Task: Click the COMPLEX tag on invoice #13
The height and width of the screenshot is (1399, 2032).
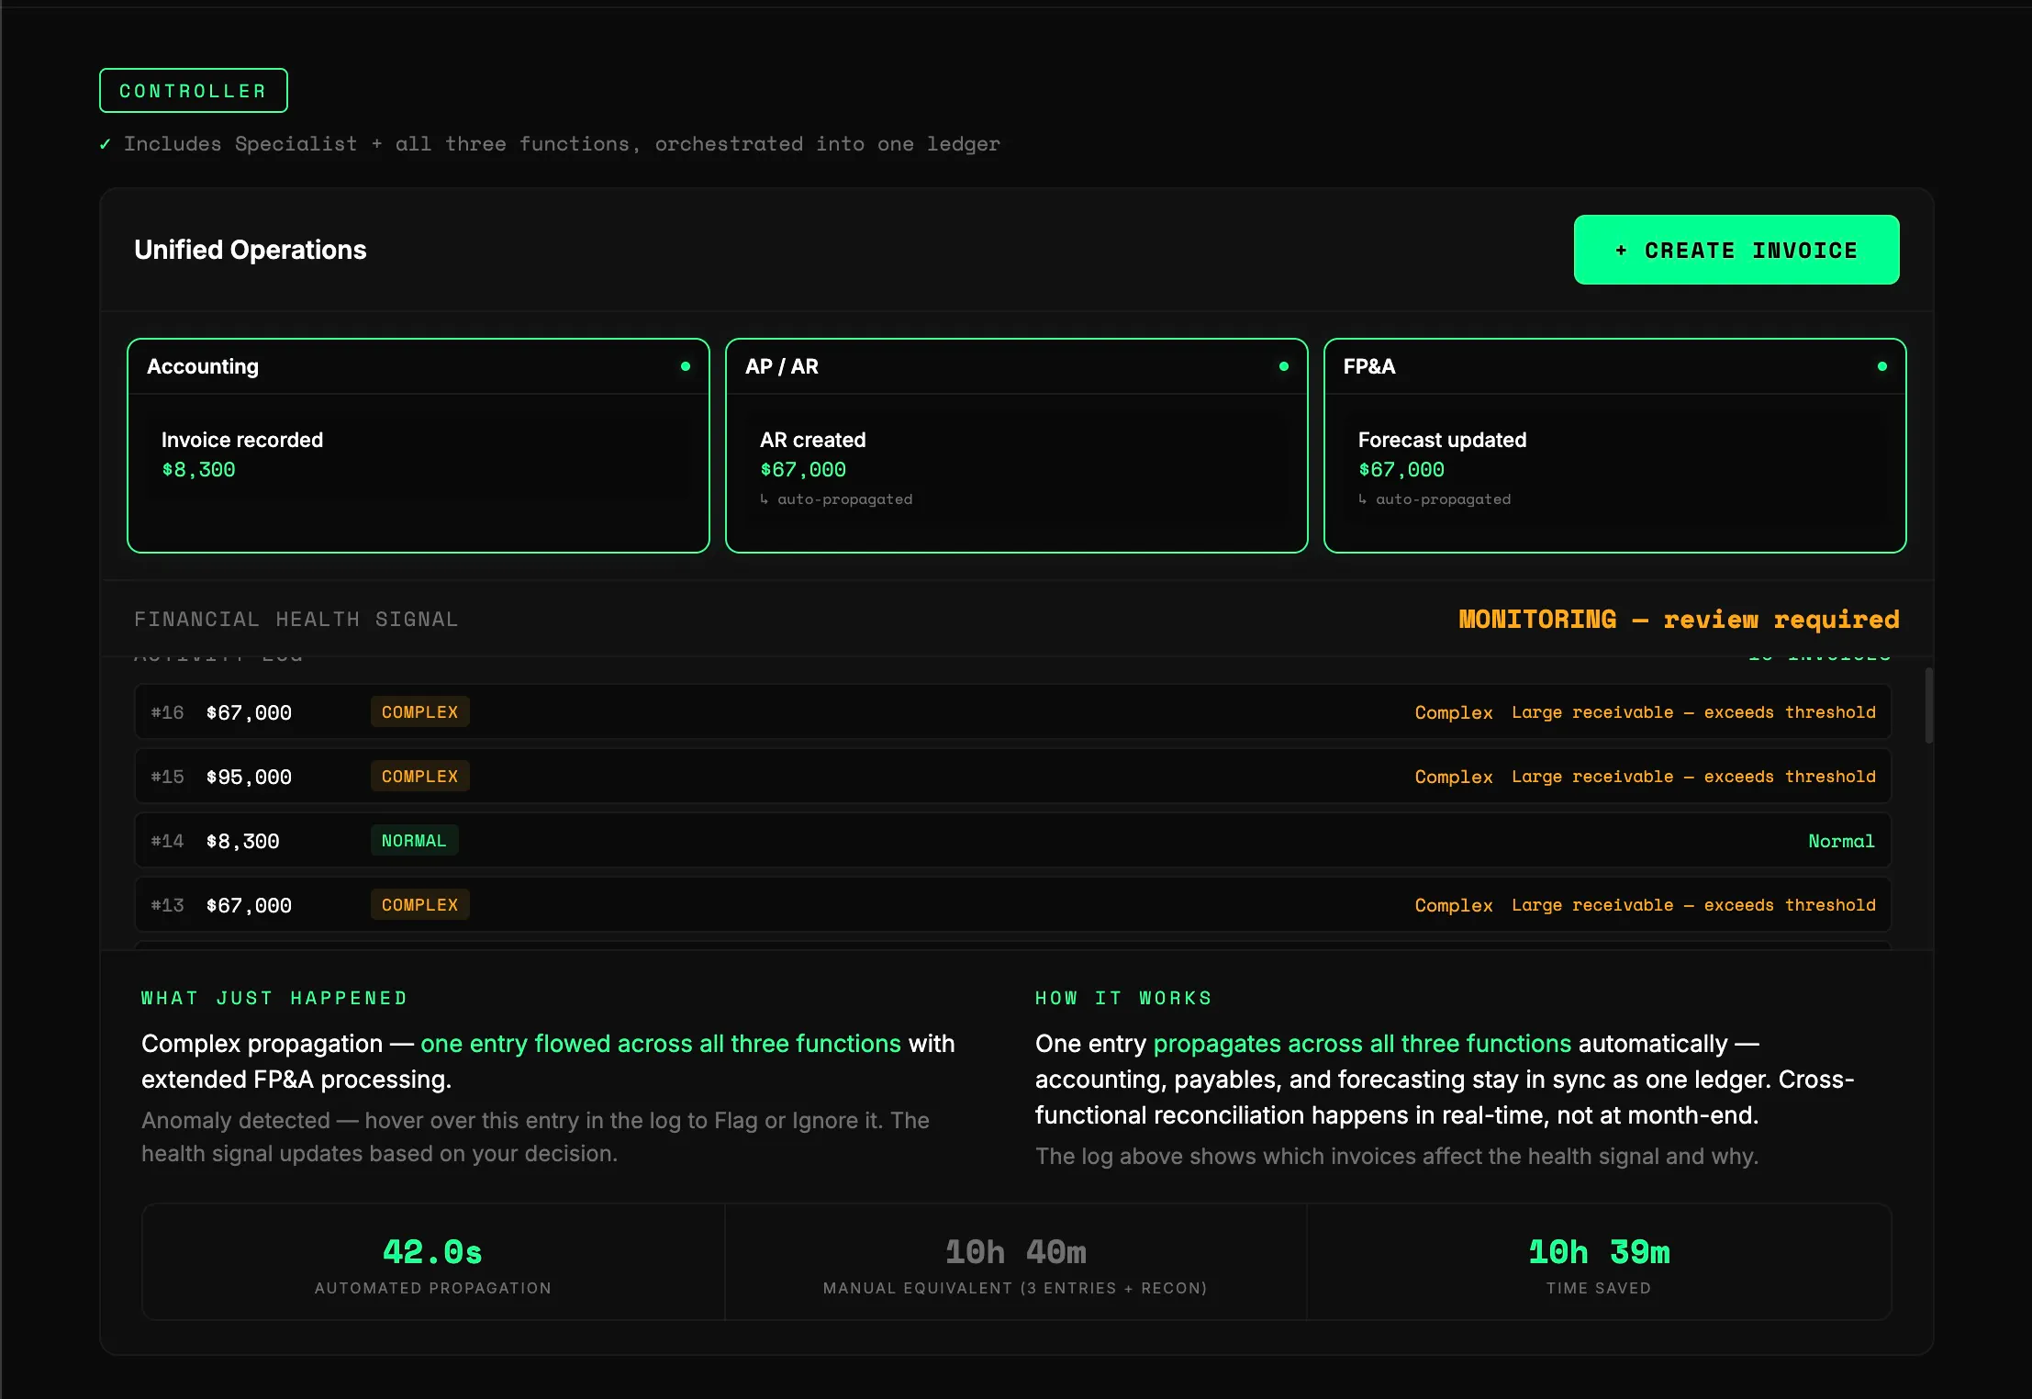Action: point(419,905)
